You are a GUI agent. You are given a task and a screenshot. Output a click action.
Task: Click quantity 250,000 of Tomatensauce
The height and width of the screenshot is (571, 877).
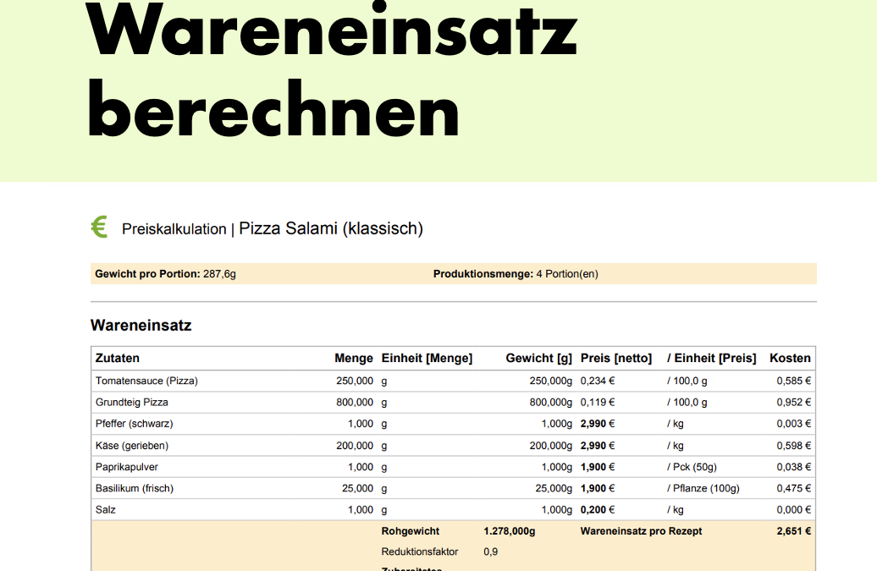[x=355, y=381]
